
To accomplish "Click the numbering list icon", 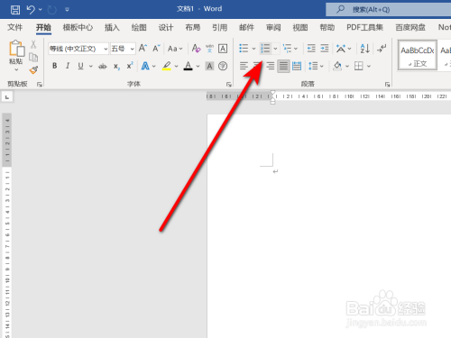I will click(265, 49).
